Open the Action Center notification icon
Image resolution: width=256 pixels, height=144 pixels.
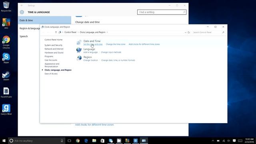point(234,141)
